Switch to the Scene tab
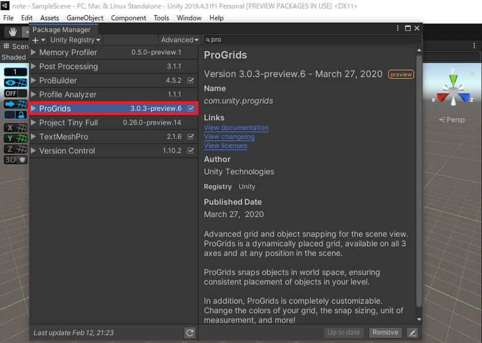Screen dimensions: 482x343 [x=16, y=46]
